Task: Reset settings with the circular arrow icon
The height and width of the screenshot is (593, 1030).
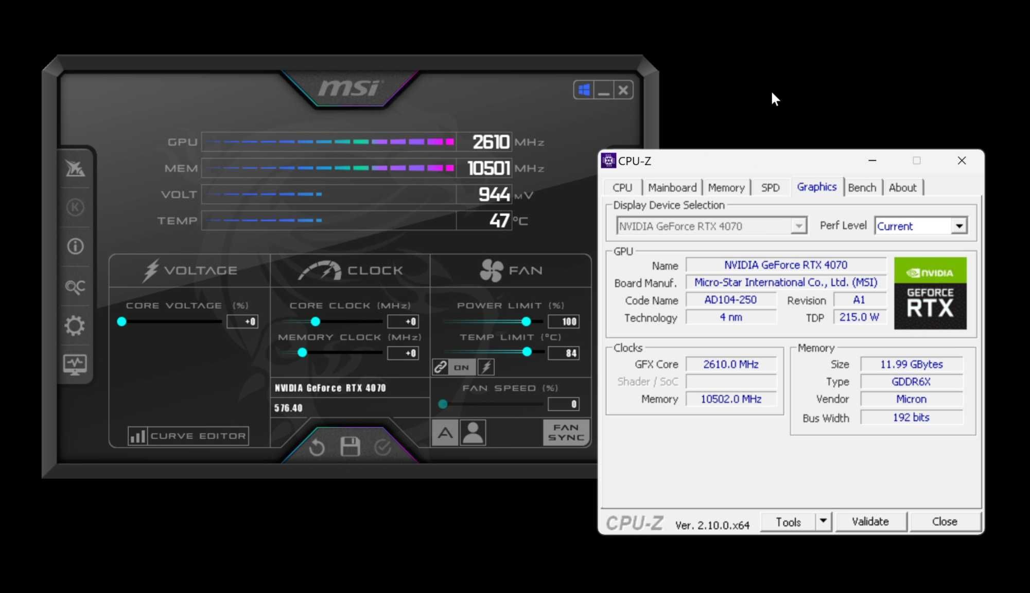Action: (x=317, y=447)
